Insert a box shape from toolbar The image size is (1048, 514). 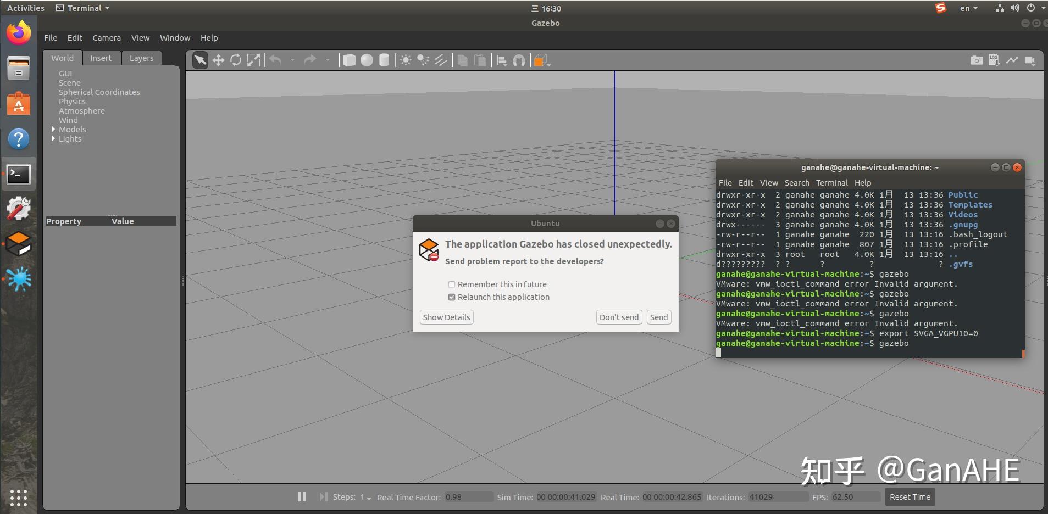click(349, 60)
